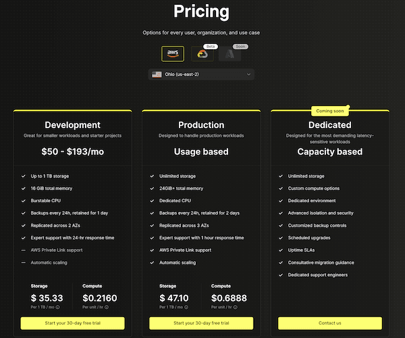Choose the Google Cloud provider icon
Viewport: 405px width, 338px height.
pyautogui.click(x=200, y=54)
